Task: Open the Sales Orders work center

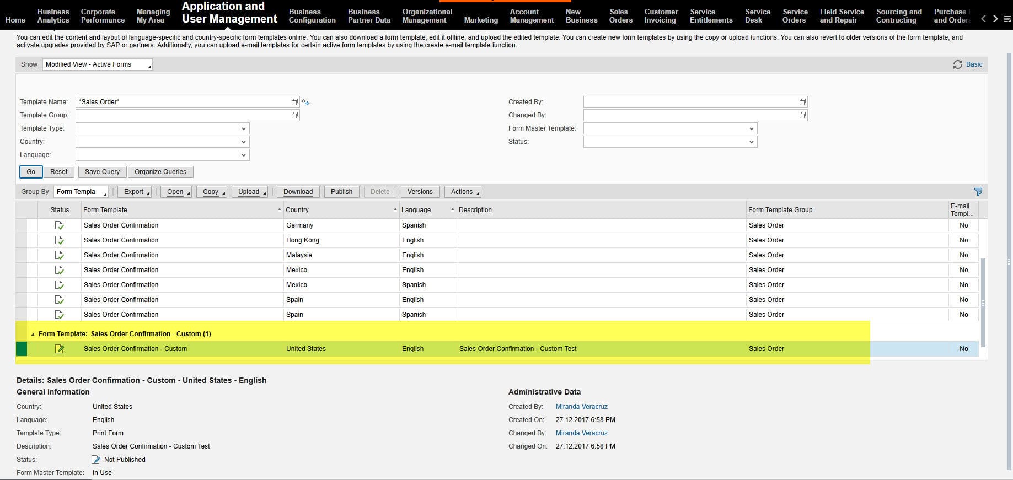Action: coord(620,16)
